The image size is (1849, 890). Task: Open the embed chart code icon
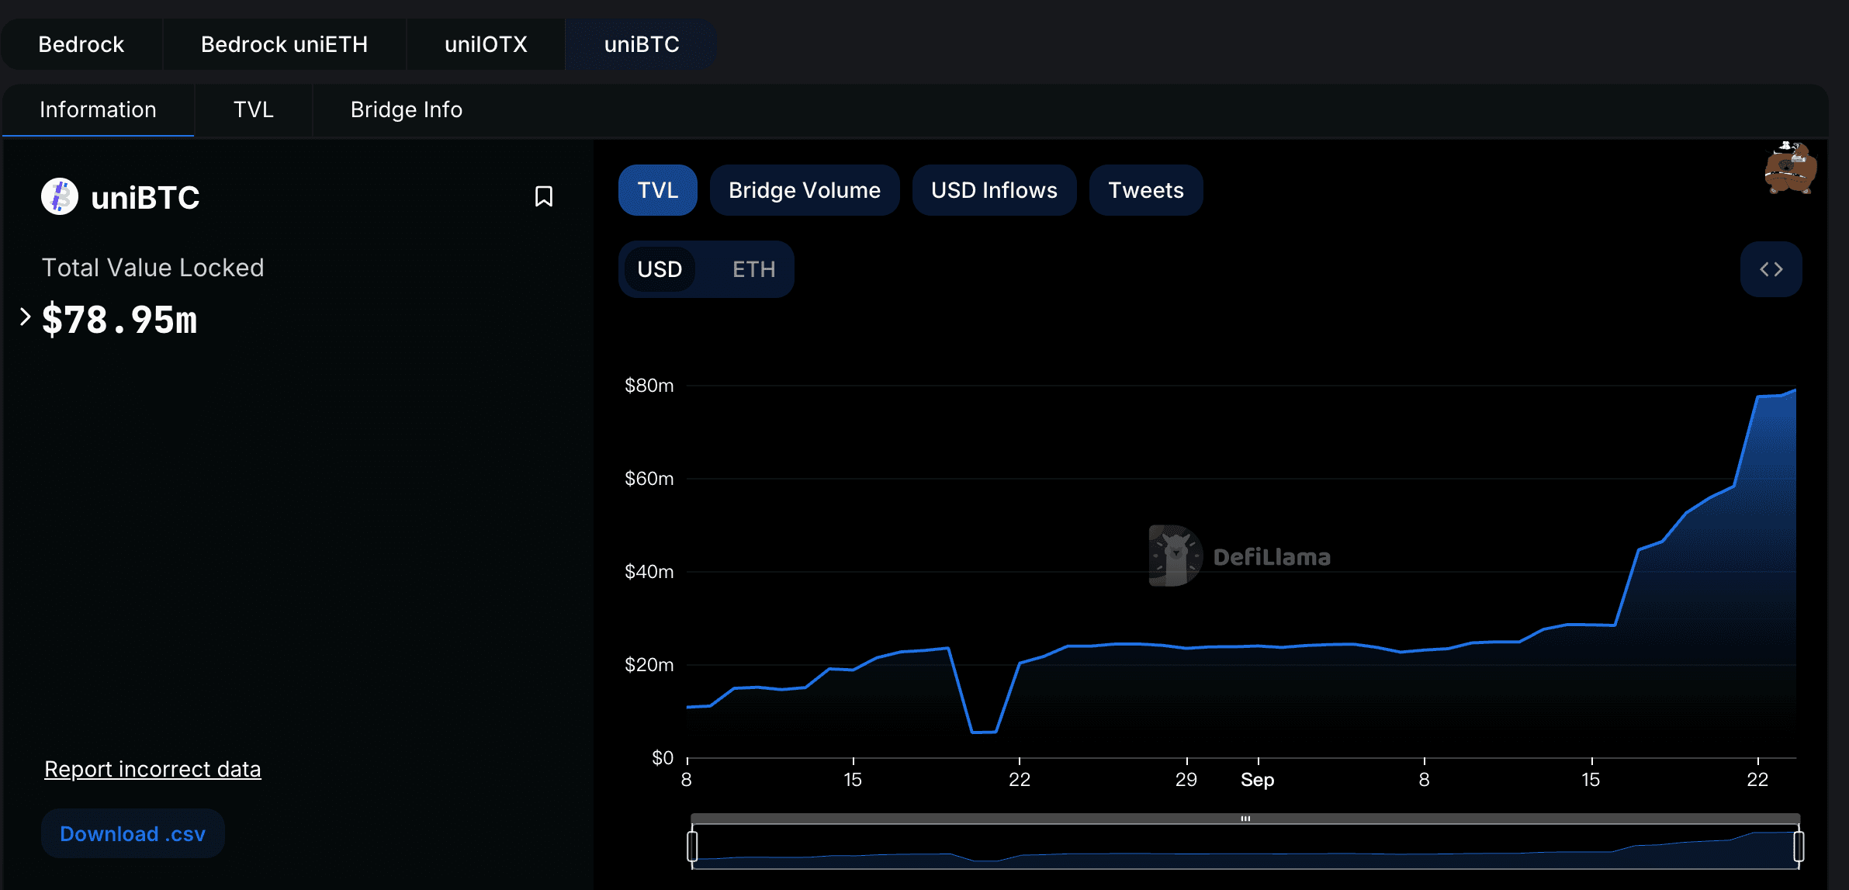(1771, 269)
